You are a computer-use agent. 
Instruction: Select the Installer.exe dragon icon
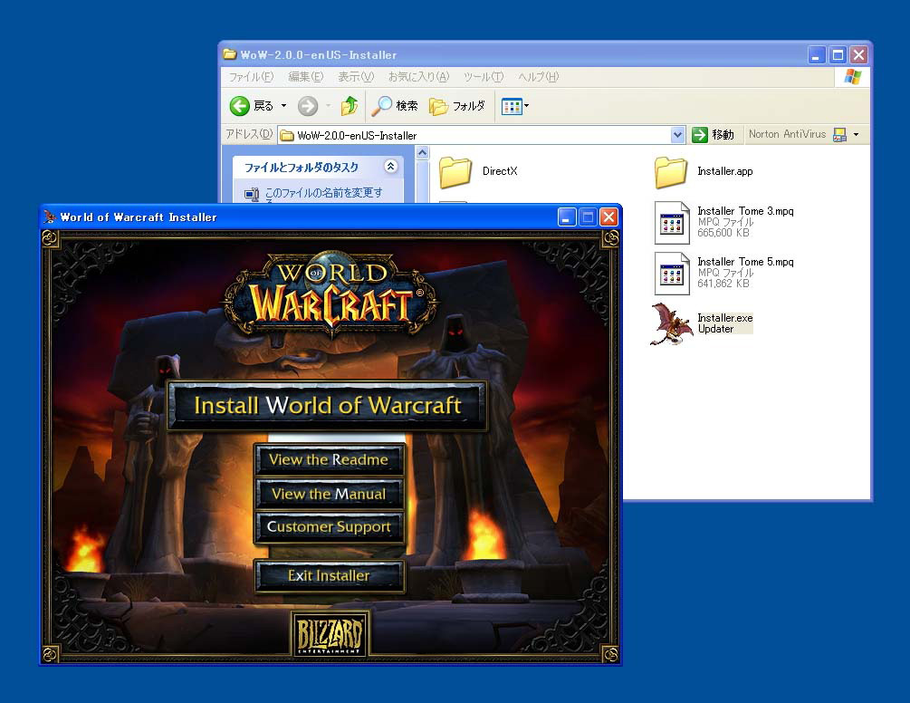coord(672,324)
